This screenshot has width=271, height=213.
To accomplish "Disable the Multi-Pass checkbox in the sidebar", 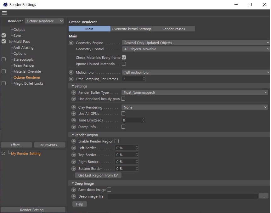I will tap(4, 42).
